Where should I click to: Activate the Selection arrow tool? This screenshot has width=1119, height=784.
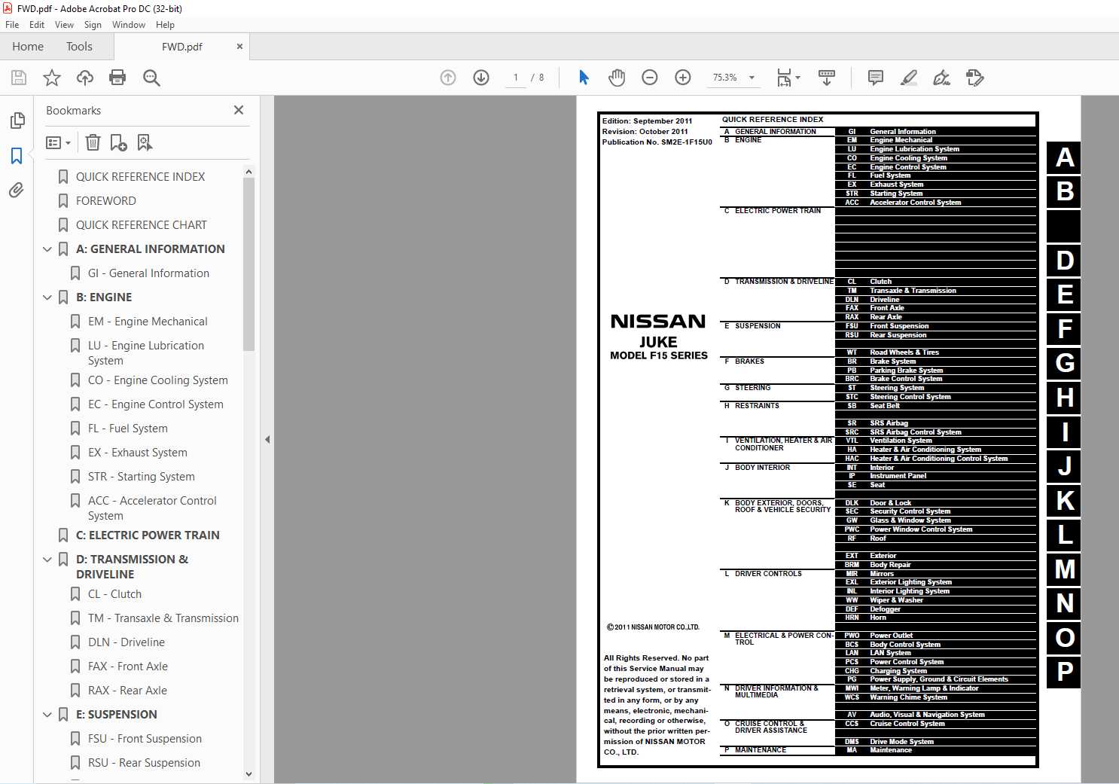click(x=584, y=78)
